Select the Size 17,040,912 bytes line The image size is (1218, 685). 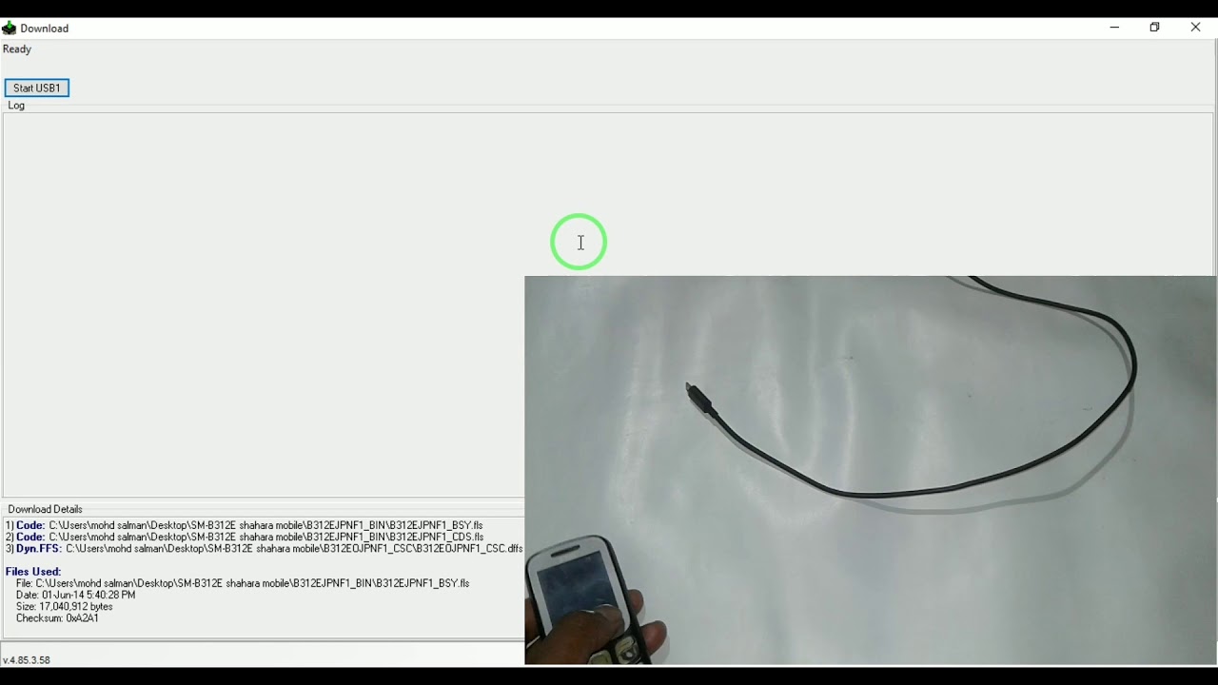tap(65, 606)
